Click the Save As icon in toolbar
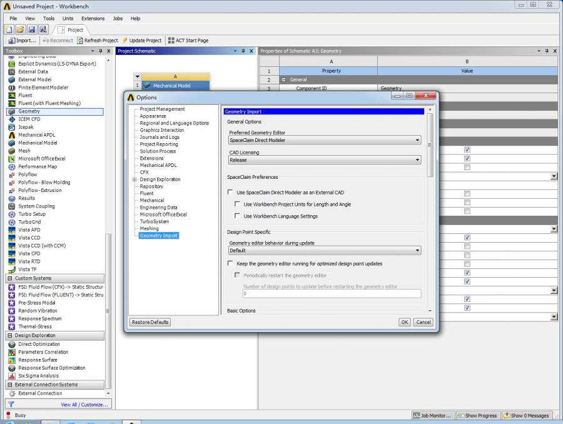Image resolution: width=563 pixels, height=424 pixels. click(x=43, y=29)
